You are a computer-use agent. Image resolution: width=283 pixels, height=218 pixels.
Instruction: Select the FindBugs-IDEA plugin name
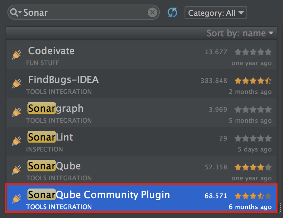(x=63, y=80)
